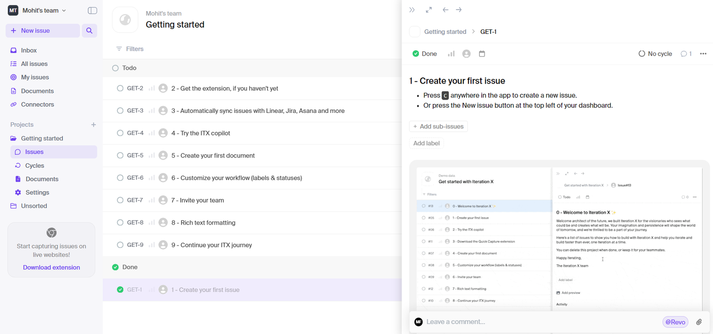This screenshot has width=713, height=334.
Task: Go to next issue arrow
Action: pyautogui.click(x=459, y=10)
